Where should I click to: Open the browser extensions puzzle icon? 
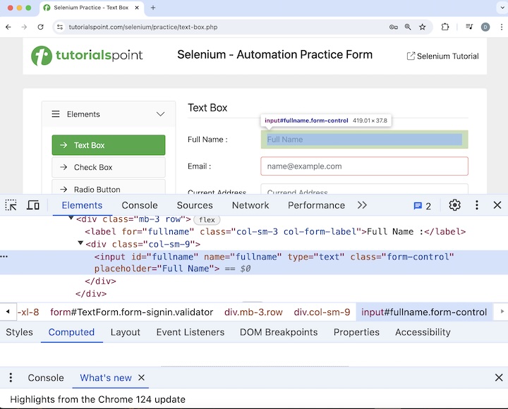coord(445,27)
